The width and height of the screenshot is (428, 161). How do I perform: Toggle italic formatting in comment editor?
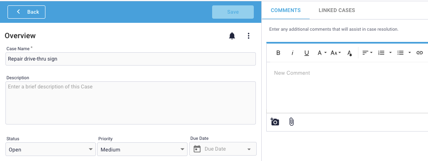click(292, 53)
